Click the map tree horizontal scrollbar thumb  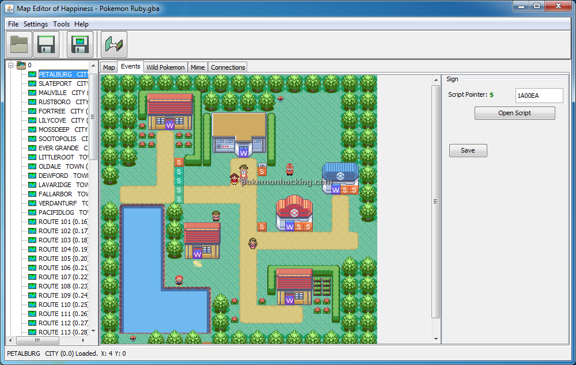[x=37, y=340]
